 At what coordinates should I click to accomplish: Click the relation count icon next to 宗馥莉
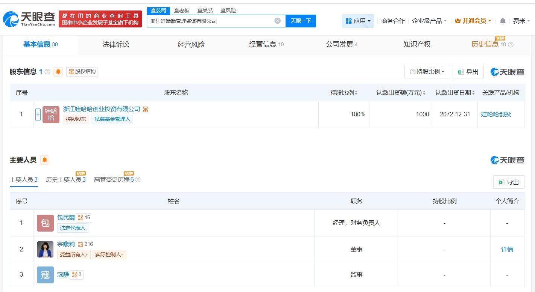85,244
